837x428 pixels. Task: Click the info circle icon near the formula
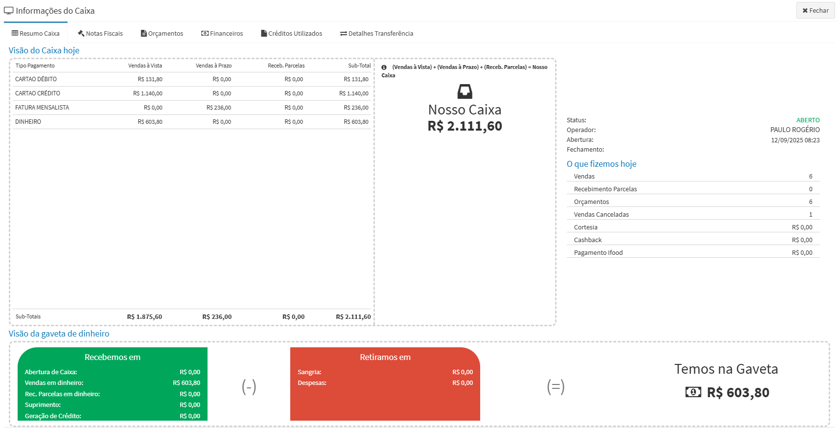pyautogui.click(x=384, y=68)
